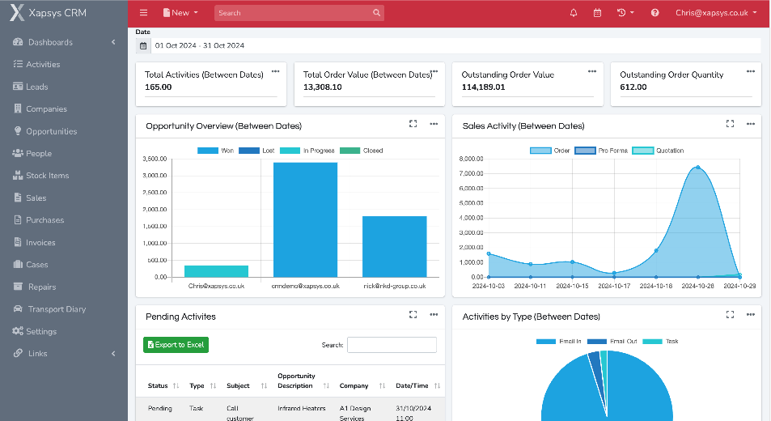Expand Activities by Type fullscreen
Image resolution: width=771 pixels, height=421 pixels.
731,315
